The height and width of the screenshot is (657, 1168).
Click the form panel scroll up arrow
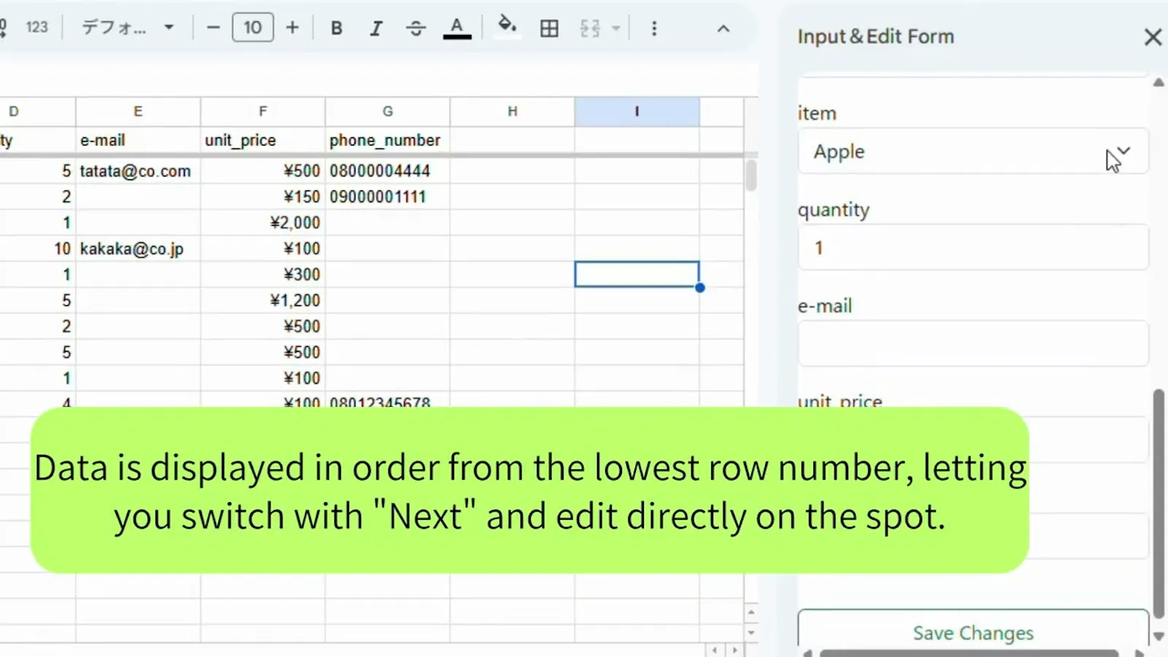click(1159, 82)
